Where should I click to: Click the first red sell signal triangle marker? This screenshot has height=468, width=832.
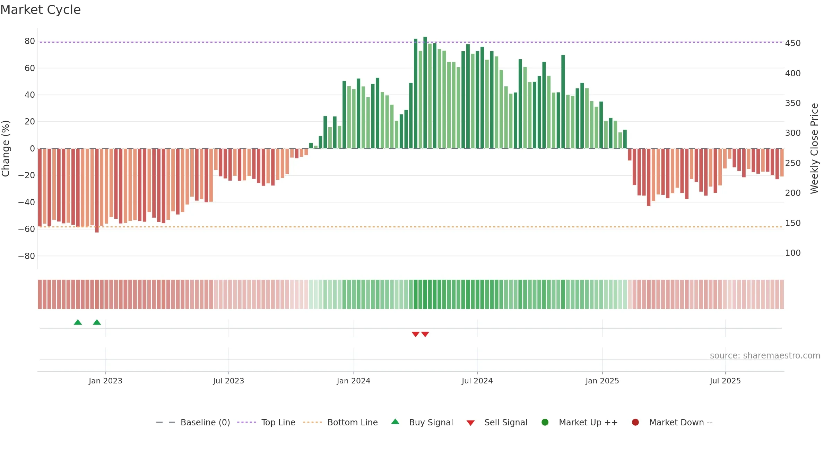416,334
